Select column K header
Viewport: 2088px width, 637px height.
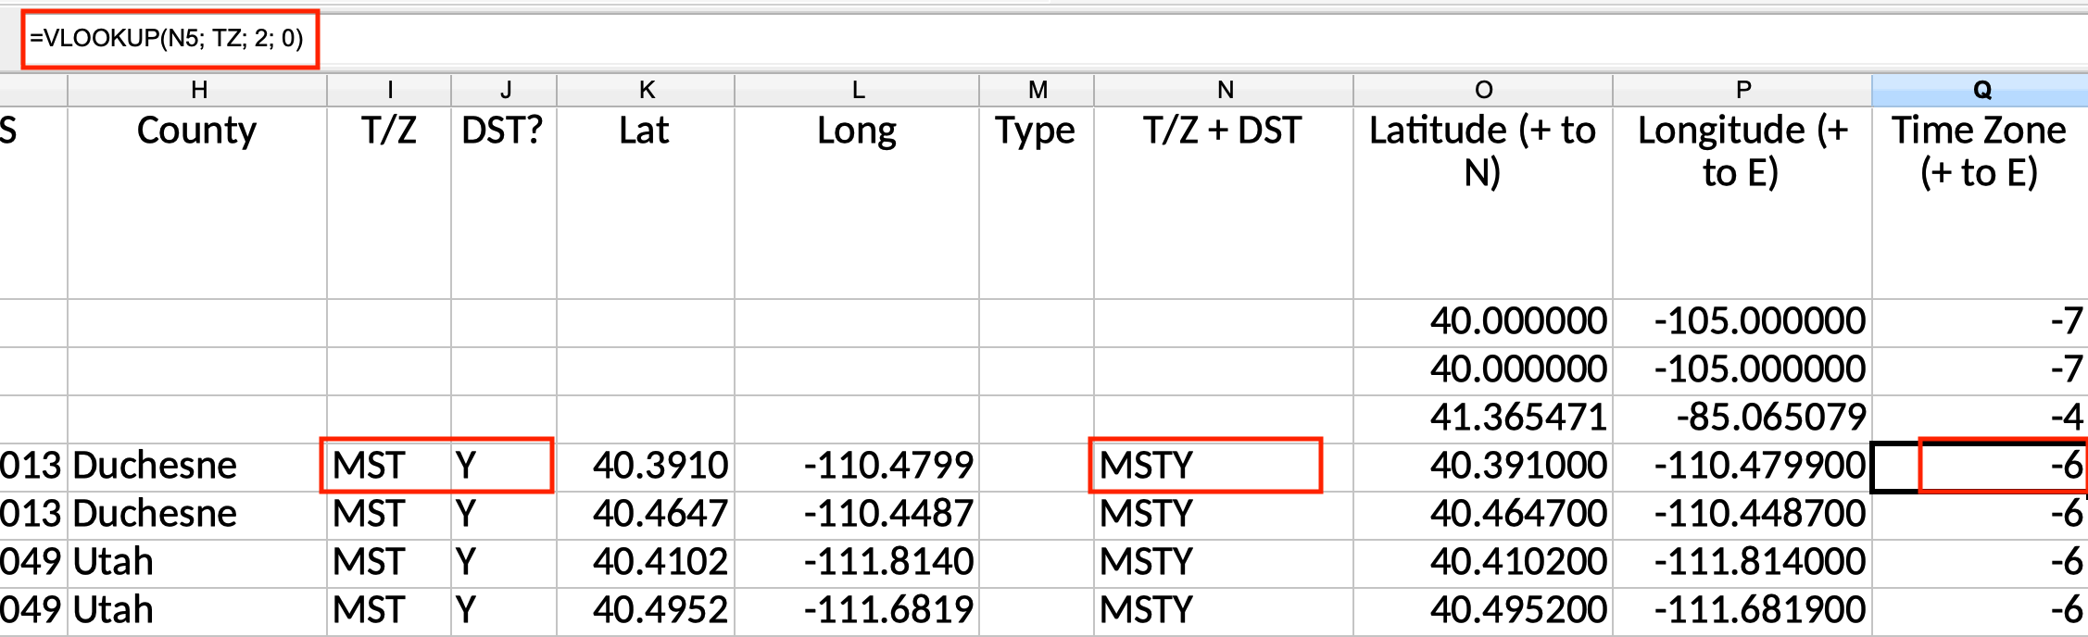point(646,90)
